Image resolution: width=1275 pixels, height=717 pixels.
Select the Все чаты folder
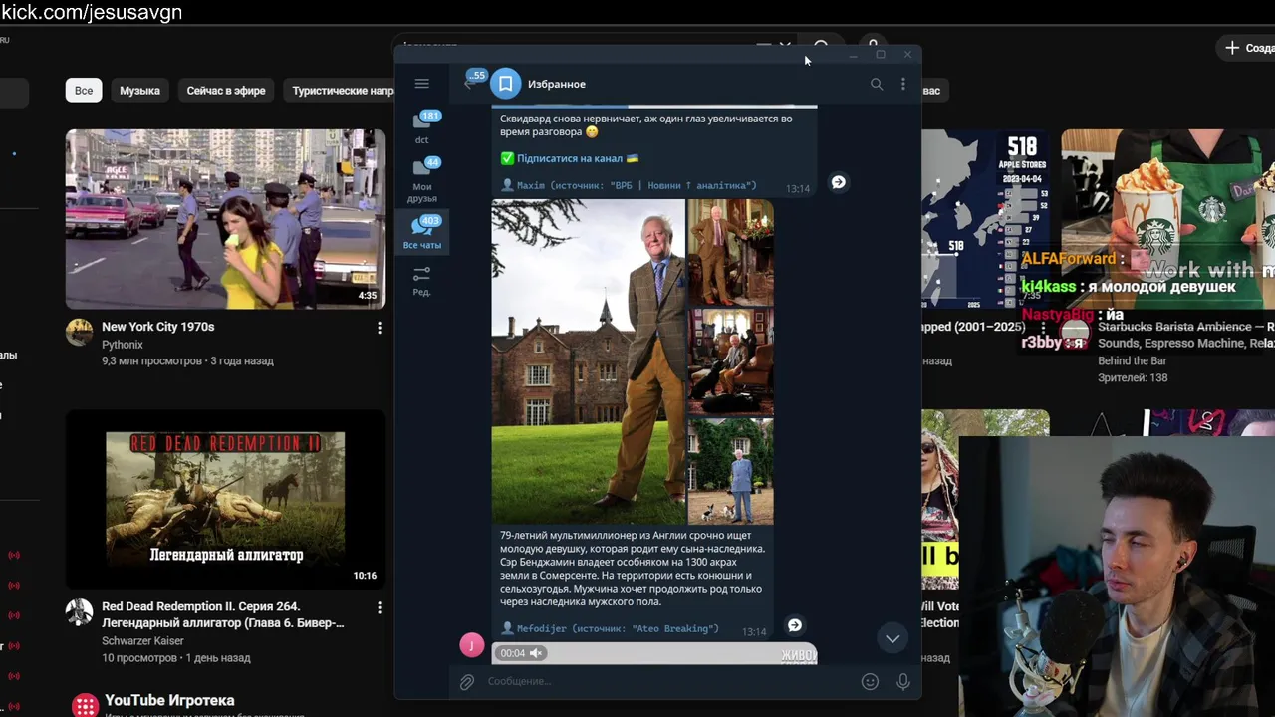(x=422, y=232)
